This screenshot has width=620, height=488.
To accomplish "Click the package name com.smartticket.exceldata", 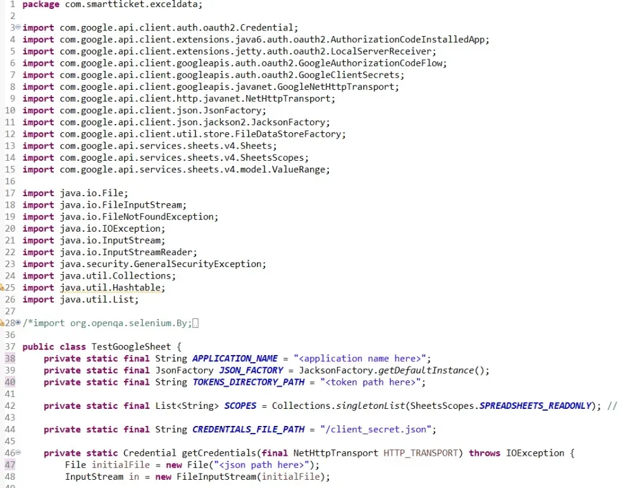I will click(x=131, y=4).
